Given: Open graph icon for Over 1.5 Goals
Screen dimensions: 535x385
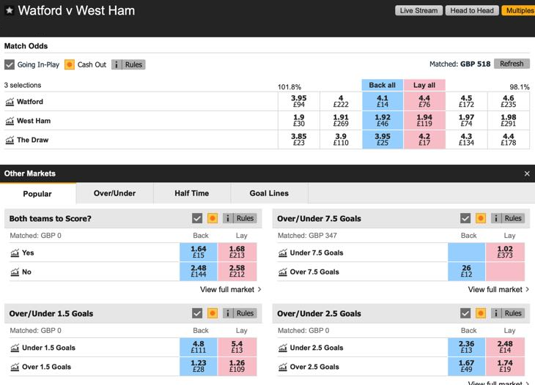Looking at the screenshot, I should 15,367.
